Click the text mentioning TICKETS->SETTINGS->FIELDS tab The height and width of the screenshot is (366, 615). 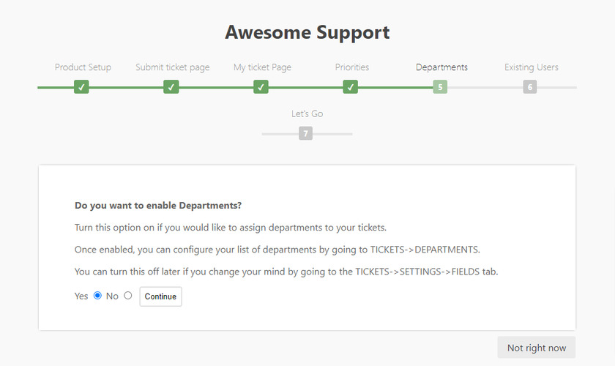click(x=286, y=272)
